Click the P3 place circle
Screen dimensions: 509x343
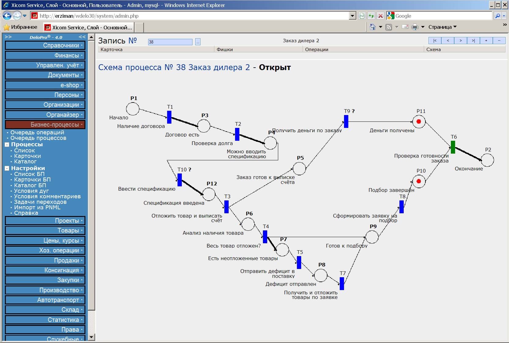[x=204, y=126]
